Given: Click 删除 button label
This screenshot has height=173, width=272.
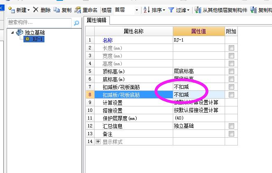Looking at the screenshot, I should click(46, 10).
